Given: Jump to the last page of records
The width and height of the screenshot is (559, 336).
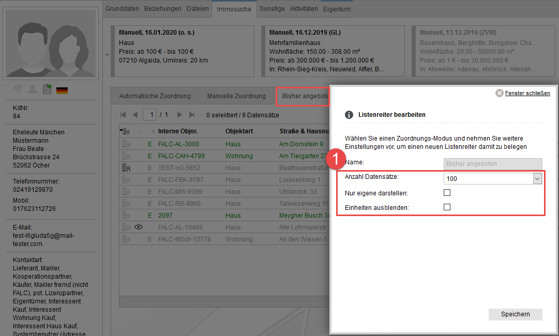Looking at the screenshot, I should [x=192, y=115].
